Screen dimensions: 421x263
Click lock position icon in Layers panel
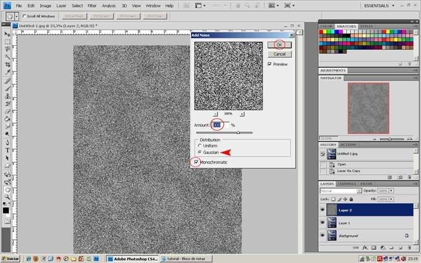tap(345, 199)
